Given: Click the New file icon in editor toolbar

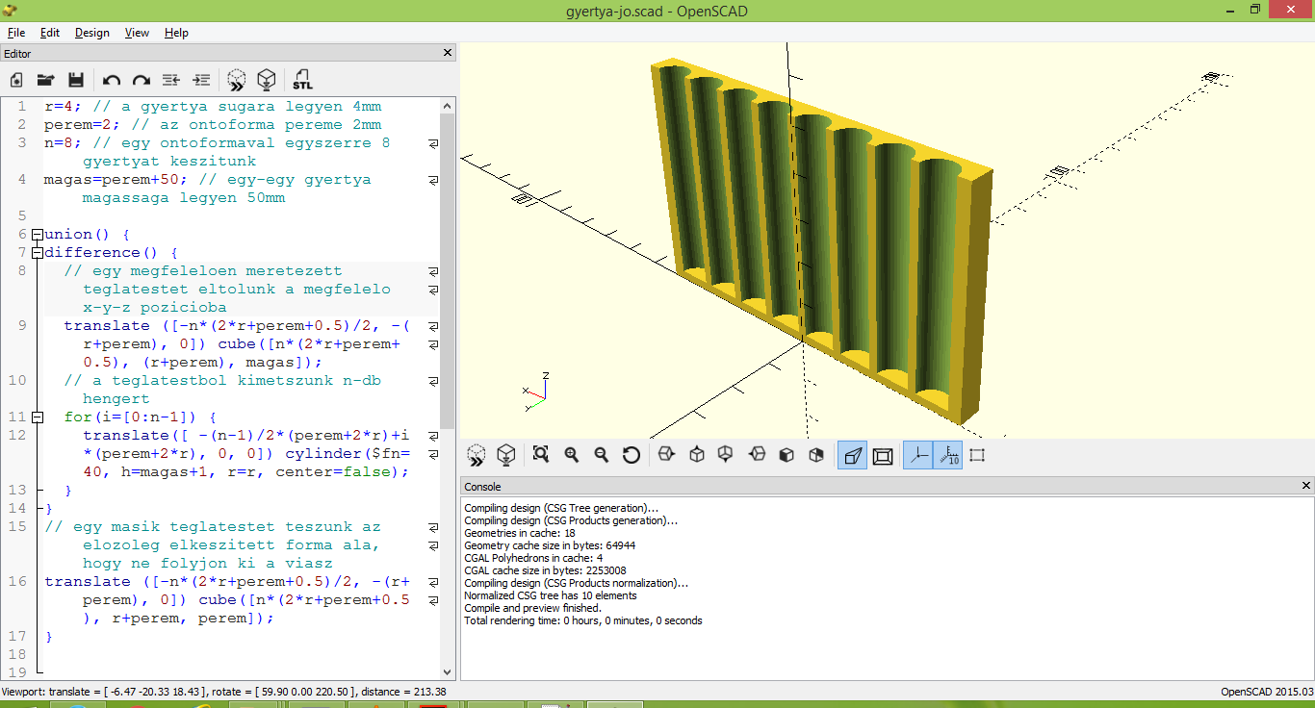Looking at the screenshot, I should (16, 80).
